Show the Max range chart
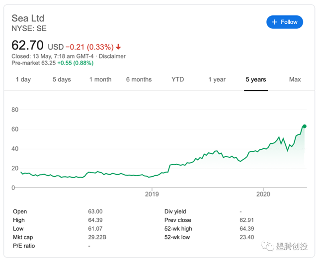The width and height of the screenshot is (318, 260). click(x=295, y=79)
